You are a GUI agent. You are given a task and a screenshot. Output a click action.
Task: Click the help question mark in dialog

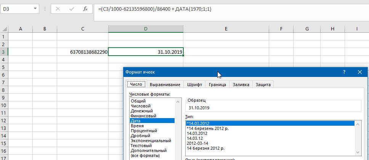(344, 72)
